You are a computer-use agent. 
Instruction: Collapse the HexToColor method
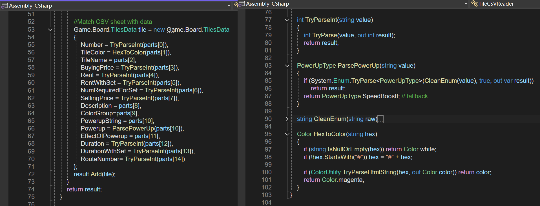tap(287, 134)
